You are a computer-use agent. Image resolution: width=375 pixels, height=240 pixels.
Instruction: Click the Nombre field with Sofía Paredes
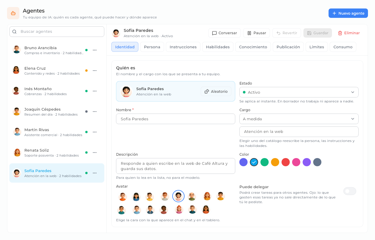tap(175, 119)
